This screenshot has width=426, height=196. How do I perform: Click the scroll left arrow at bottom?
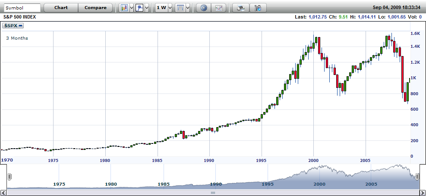3,193
